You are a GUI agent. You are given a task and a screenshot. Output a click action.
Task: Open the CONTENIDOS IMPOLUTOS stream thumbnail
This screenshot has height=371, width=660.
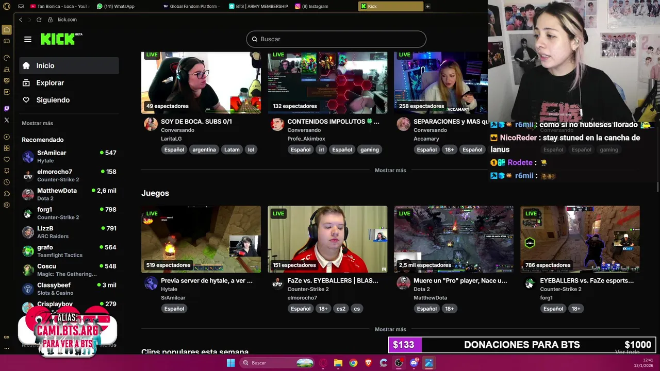327,82
